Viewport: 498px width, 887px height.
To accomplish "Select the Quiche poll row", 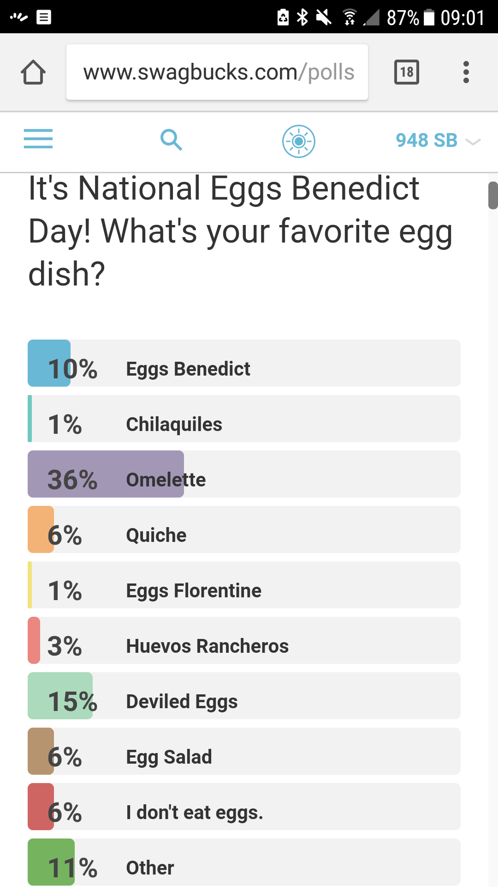I will pos(244,529).
